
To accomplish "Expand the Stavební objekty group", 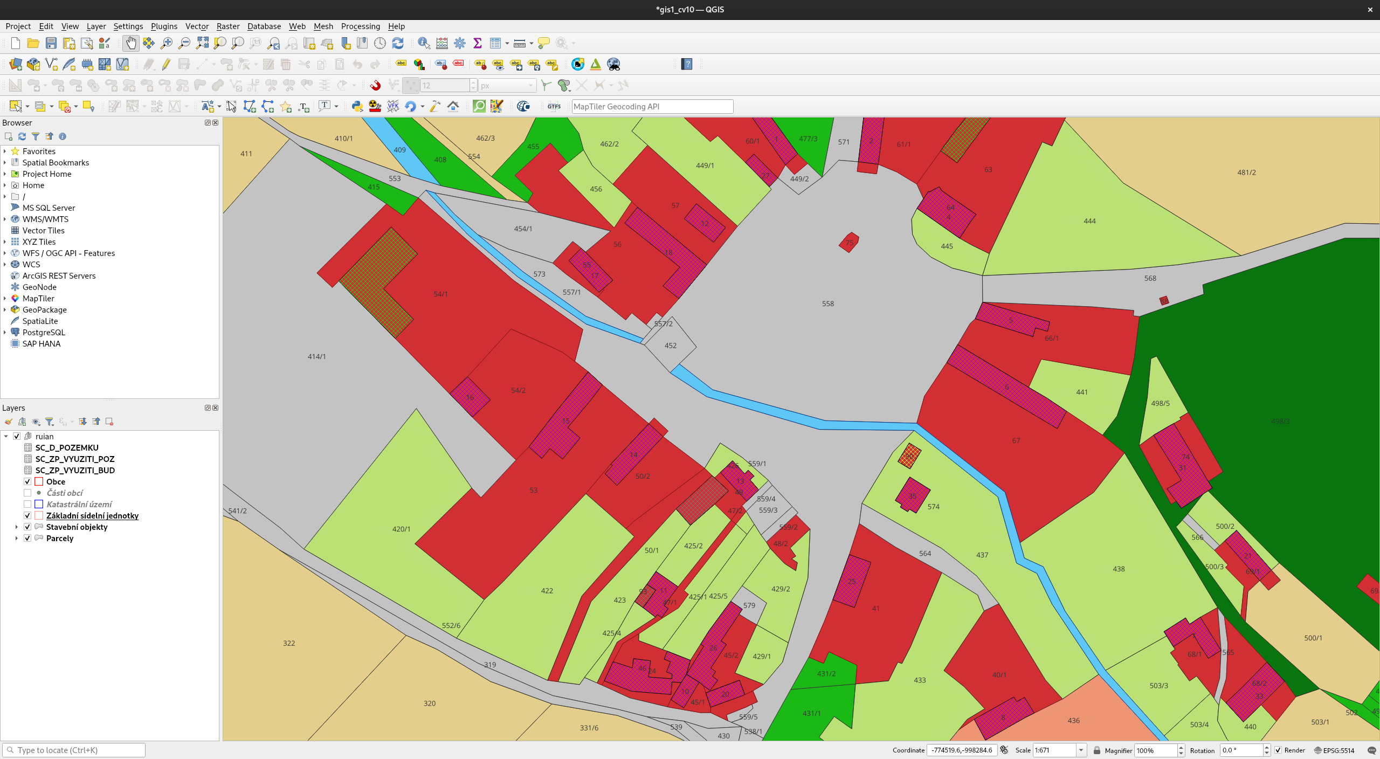I will (17, 527).
